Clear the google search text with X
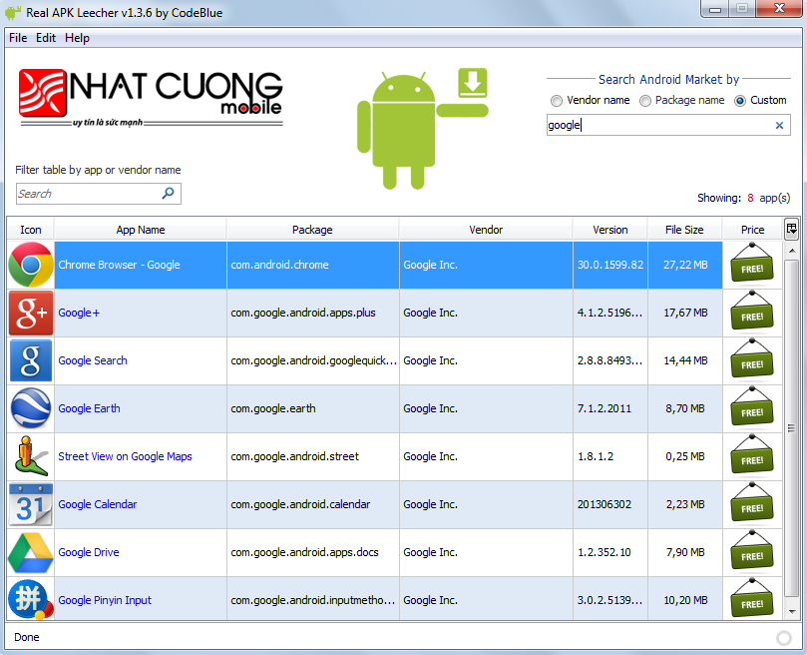Image resolution: width=807 pixels, height=655 pixels. 779,125
